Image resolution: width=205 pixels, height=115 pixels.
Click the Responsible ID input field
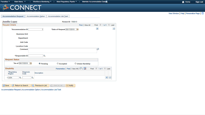pos(36,56)
